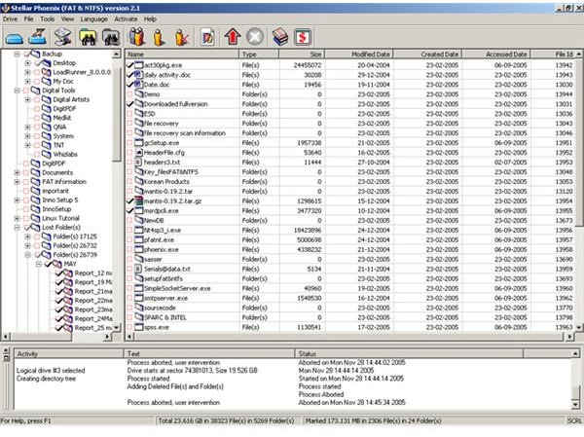Click the gray circular X stop icon
The height and width of the screenshot is (437, 584).
pos(255,37)
